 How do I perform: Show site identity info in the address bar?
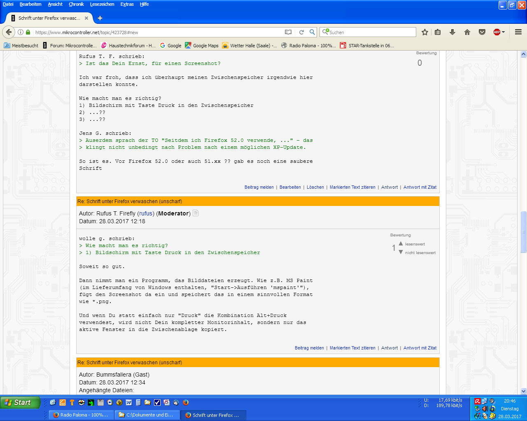click(20, 32)
